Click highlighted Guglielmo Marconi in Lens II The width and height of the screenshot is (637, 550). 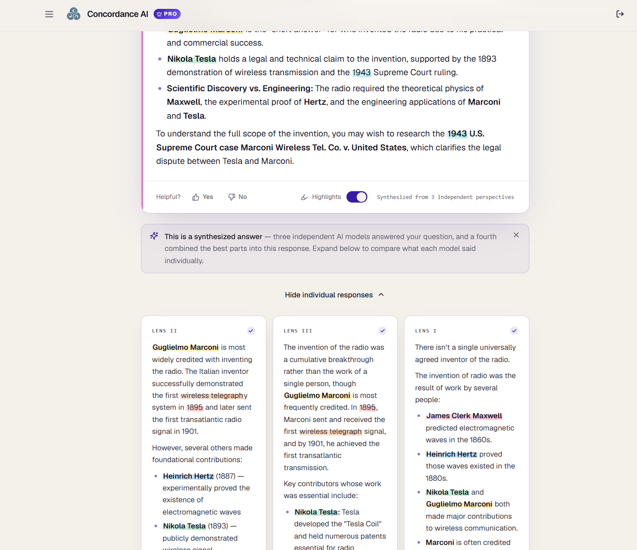pyautogui.click(x=185, y=347)
